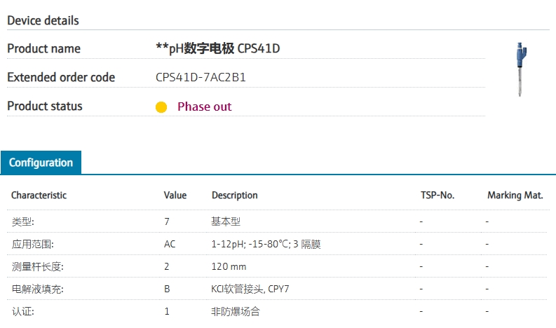
Task: Click the Description column header
Action: tap(235, 196)
